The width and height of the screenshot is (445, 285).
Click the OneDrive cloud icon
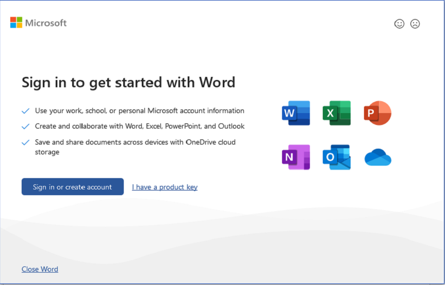pyautogui.click(x=377, y=157)
